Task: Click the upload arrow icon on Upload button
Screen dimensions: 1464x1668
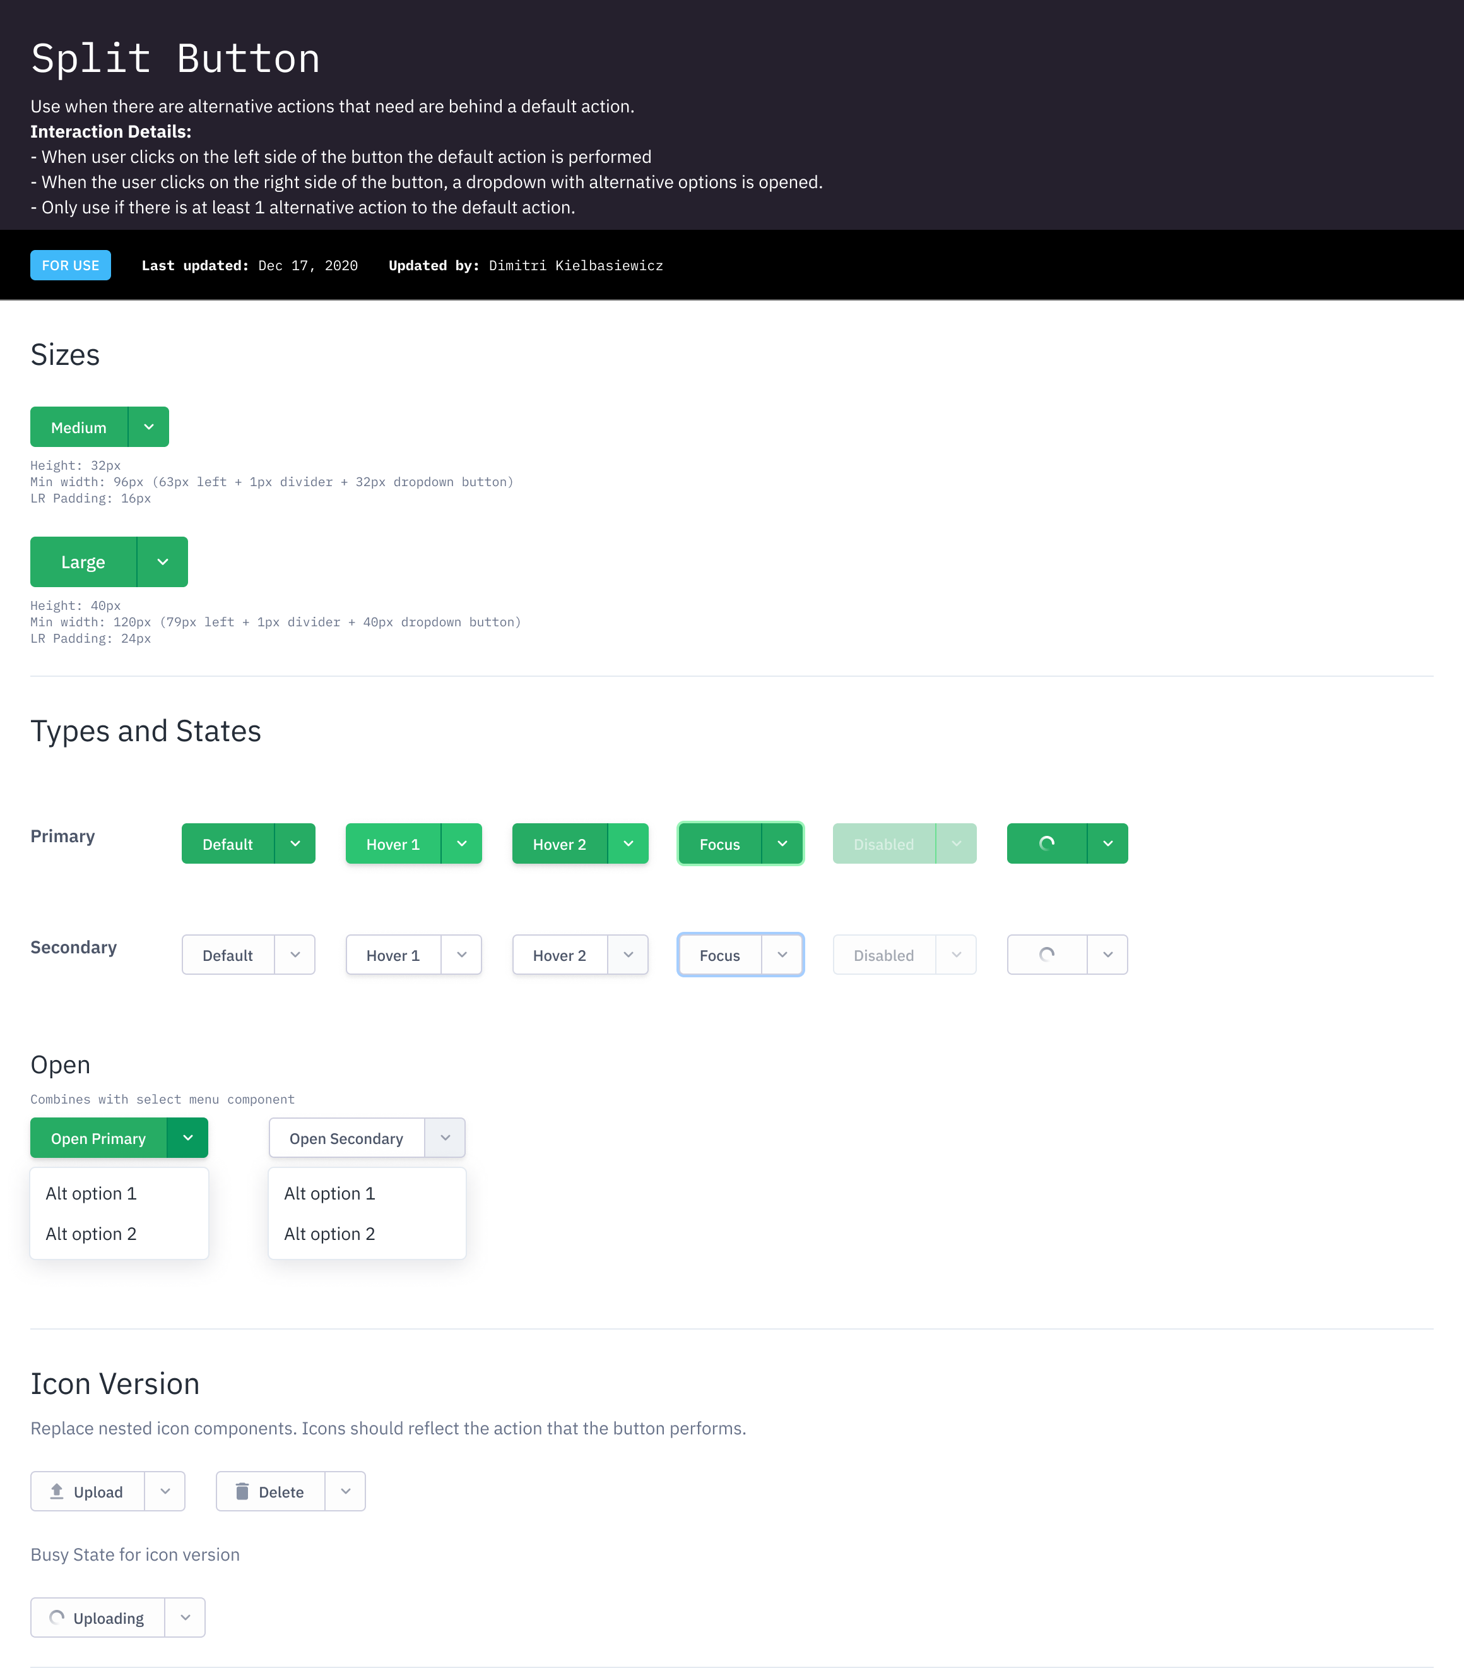Action: (56, 1491)
